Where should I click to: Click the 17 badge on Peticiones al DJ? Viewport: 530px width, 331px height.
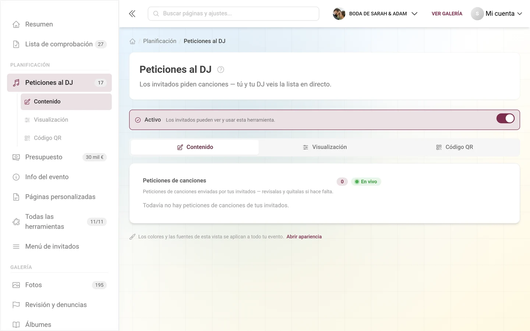click(x=100, y=83)
